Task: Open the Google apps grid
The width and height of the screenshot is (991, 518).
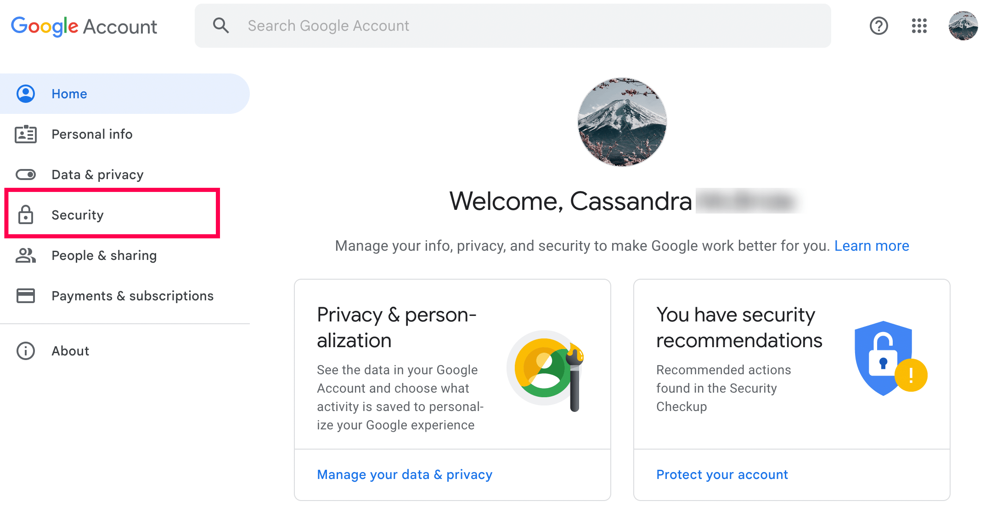Action: point(919,26)
